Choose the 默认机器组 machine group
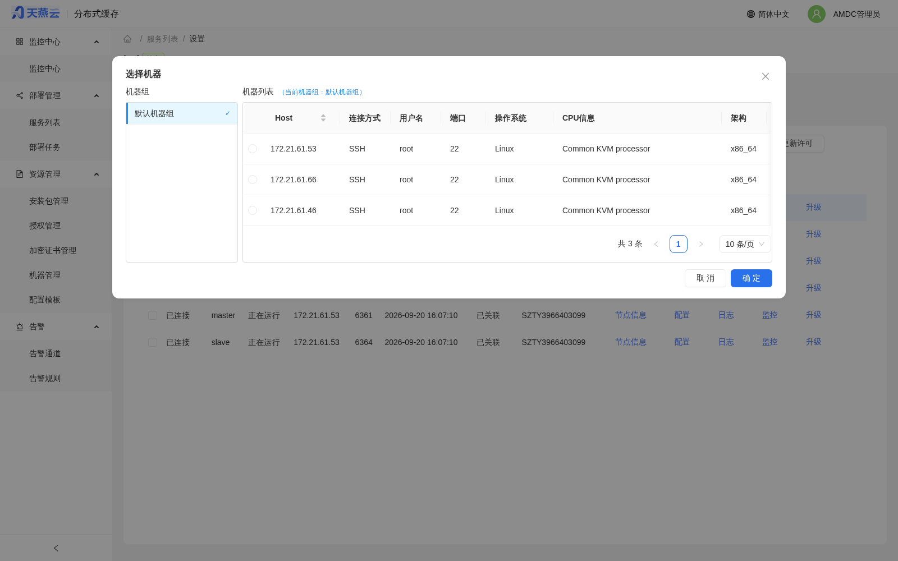The image size is (898, 561). pyautogui.click(x=182, y=113)
